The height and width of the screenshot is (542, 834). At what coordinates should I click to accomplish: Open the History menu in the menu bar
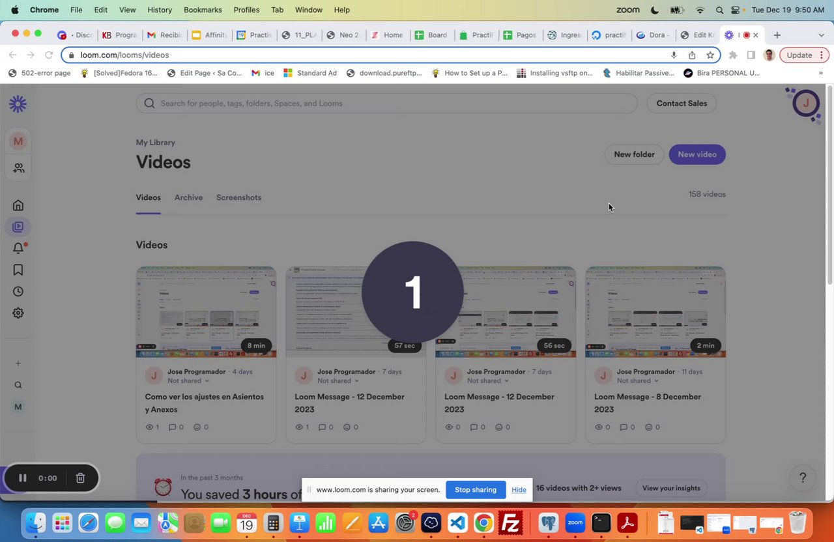click(160, 10)
